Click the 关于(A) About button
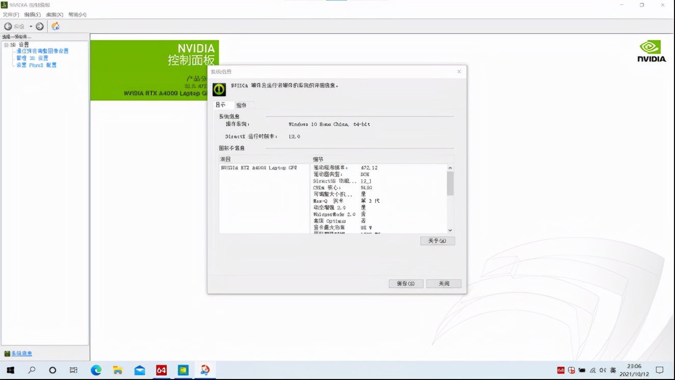This screenshot has height=380, width=675. [437, 241]
